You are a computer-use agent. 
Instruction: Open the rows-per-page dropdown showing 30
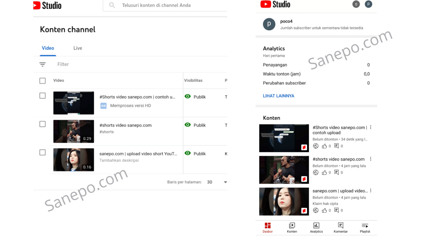coord(217,182)
